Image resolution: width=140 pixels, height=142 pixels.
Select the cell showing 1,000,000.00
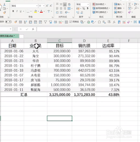click(60, 85)
